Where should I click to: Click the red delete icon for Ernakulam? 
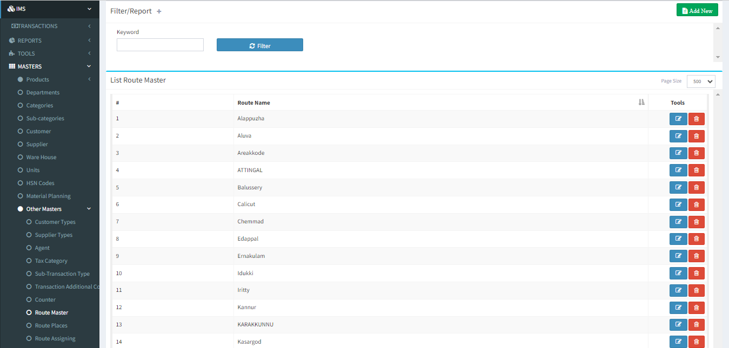[696, 256]
